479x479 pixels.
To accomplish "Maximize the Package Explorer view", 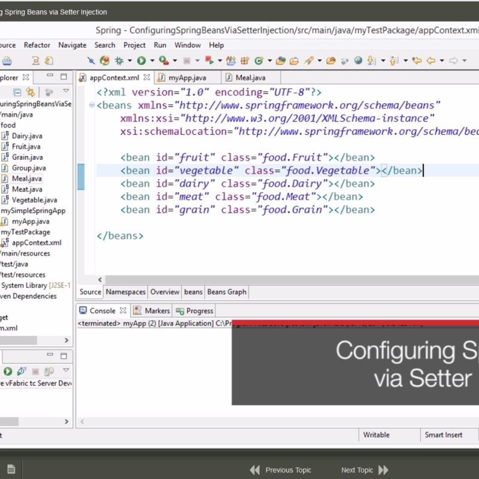I will coord(63,77).
